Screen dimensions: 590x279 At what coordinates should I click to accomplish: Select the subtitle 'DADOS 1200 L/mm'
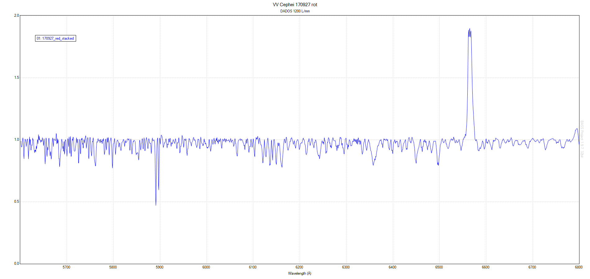[295, 11]
